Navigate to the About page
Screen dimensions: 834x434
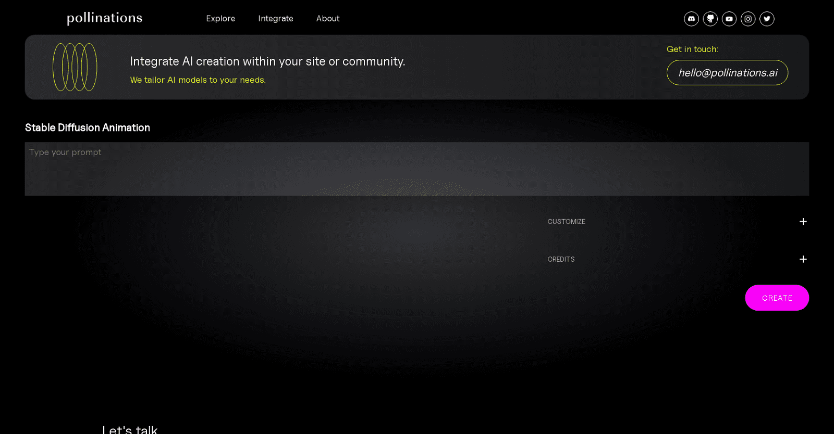coord(327,19)
